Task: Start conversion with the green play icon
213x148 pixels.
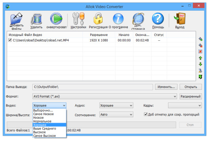Action: pos(56,19)
